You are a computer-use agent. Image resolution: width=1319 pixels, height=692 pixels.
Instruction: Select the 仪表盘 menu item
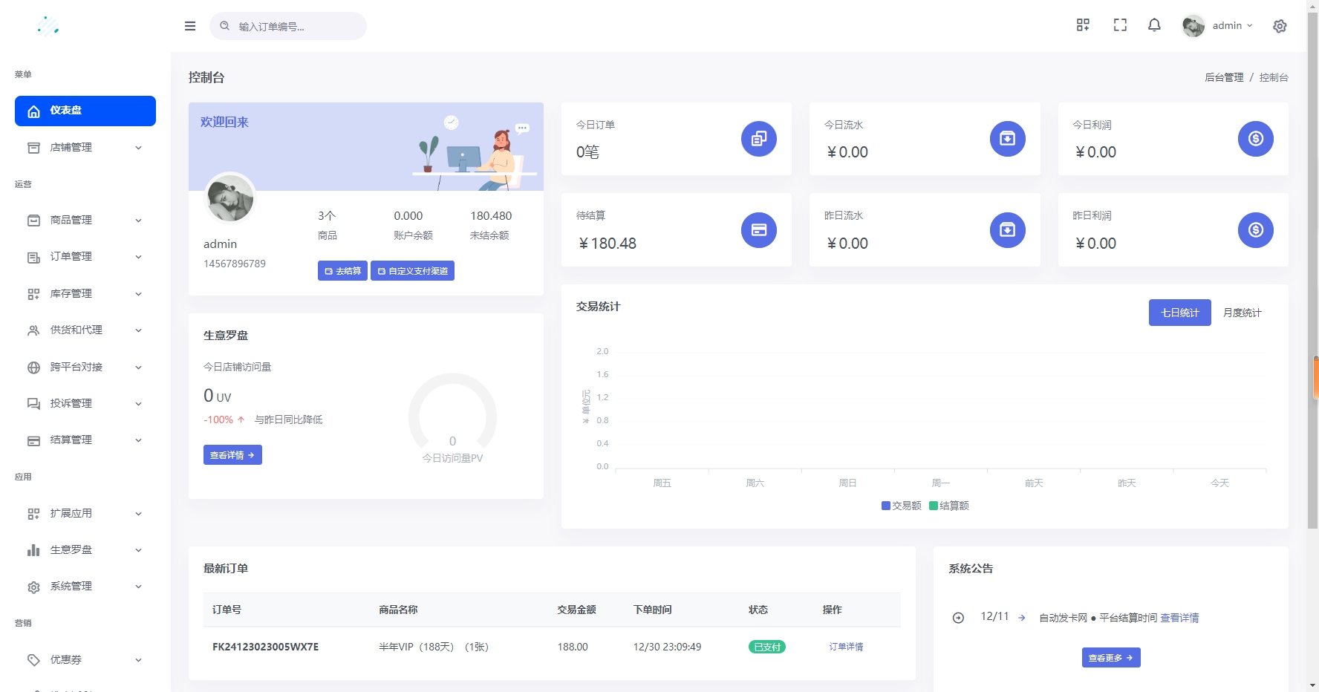click(x=85, y=111)
